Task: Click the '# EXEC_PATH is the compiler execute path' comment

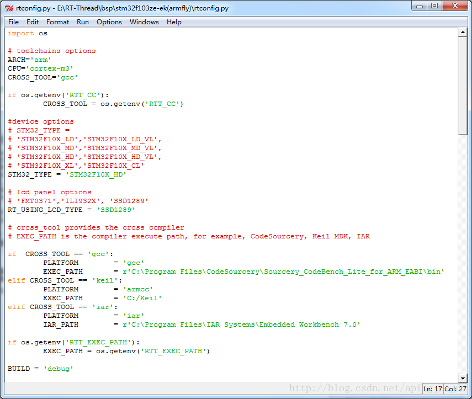Action: coord(189,236)
